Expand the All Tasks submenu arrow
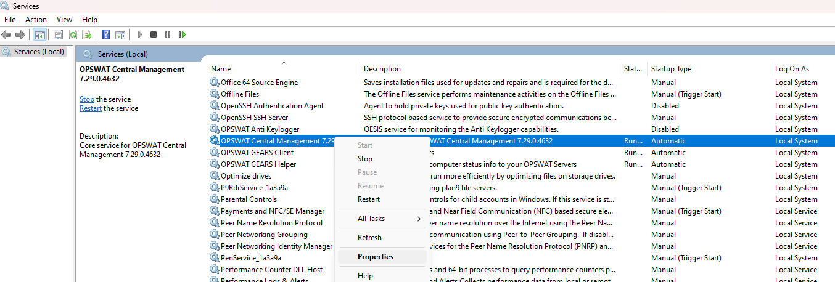 point(419,219)
